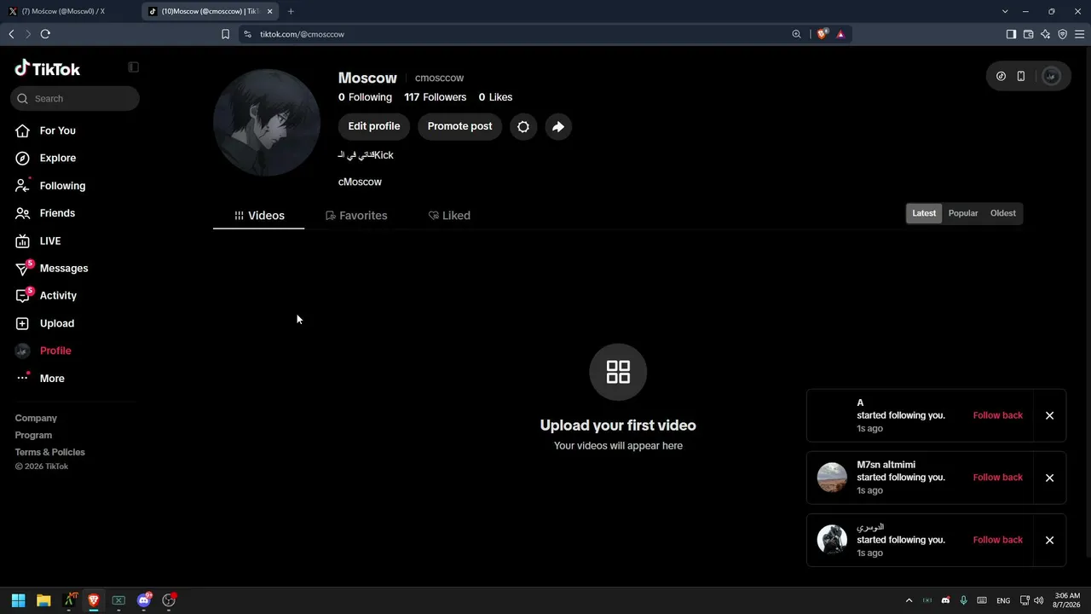Open the get-app phone icon

pos(1021,76)
